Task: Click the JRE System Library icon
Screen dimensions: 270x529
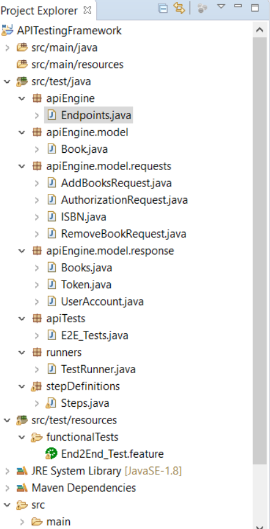Action: coord(22,471)
